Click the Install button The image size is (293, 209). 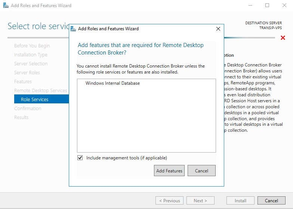(240, 201)
